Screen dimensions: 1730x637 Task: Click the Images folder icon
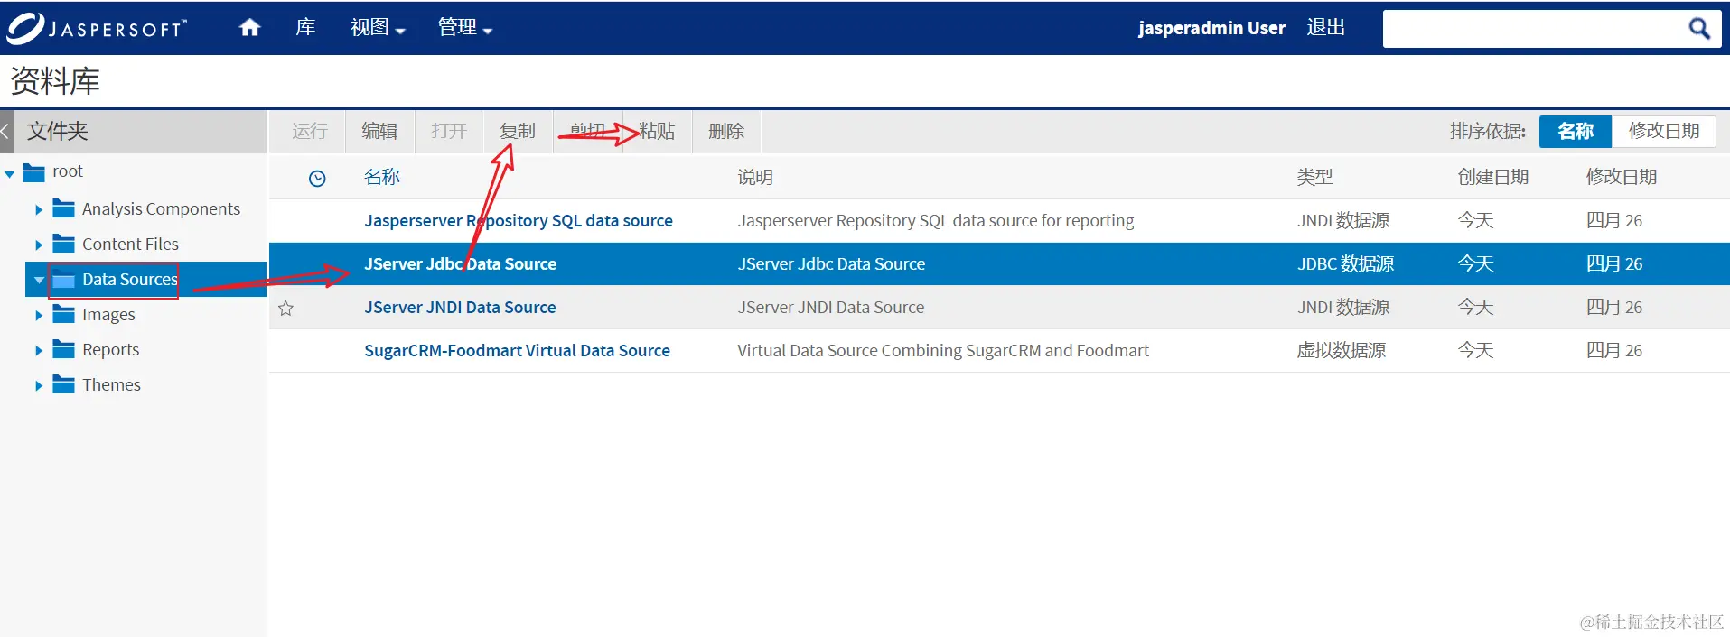[x=63, y=314]
